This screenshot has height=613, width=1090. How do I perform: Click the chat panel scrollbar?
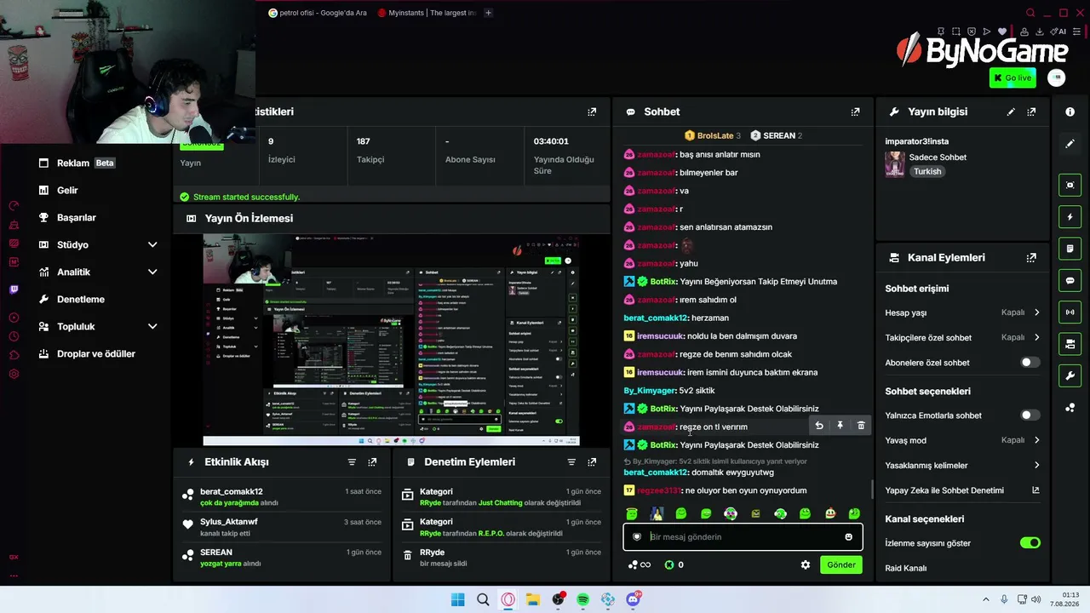pyautogui.click(x=870, y=490)
